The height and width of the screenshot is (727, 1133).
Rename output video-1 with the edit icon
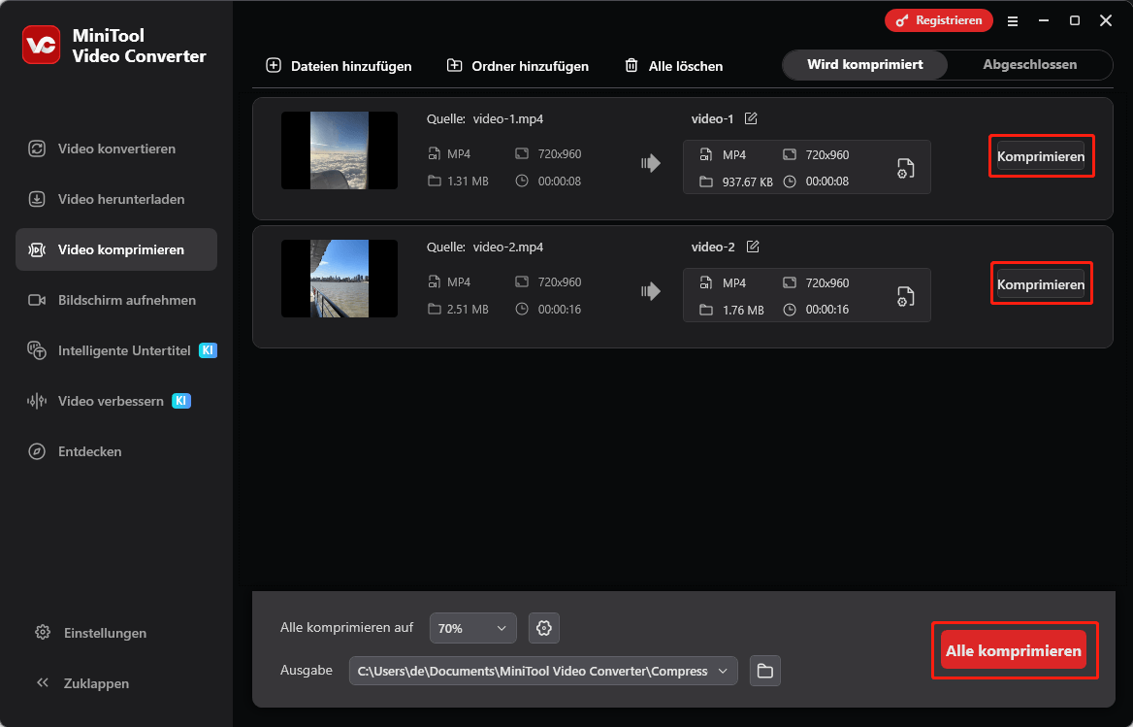click(751, 118)
